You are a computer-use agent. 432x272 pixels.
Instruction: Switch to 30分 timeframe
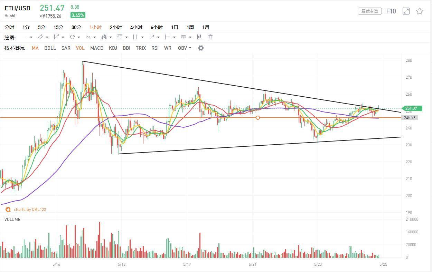76,27
